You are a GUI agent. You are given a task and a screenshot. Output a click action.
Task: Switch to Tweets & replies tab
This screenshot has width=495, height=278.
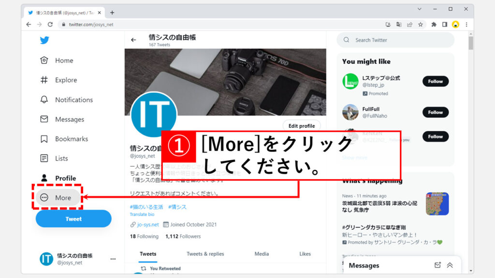205,254
